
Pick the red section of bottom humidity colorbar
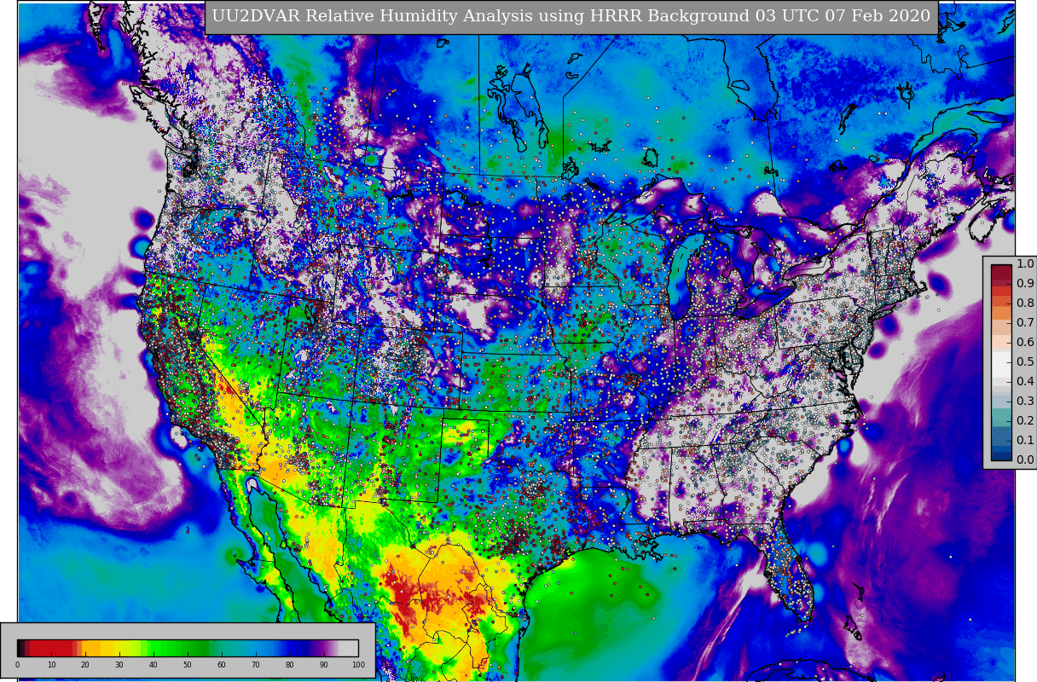[51, 648]
